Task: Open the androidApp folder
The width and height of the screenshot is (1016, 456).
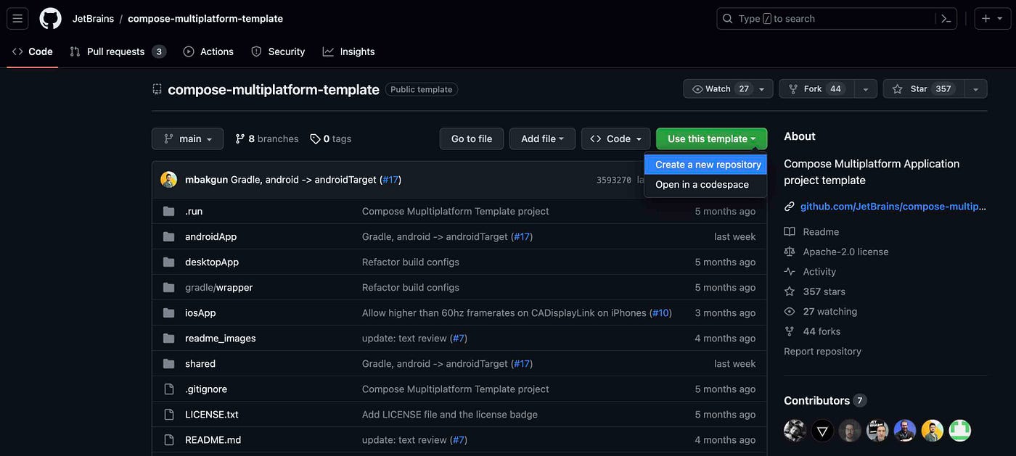Action: 211,236
